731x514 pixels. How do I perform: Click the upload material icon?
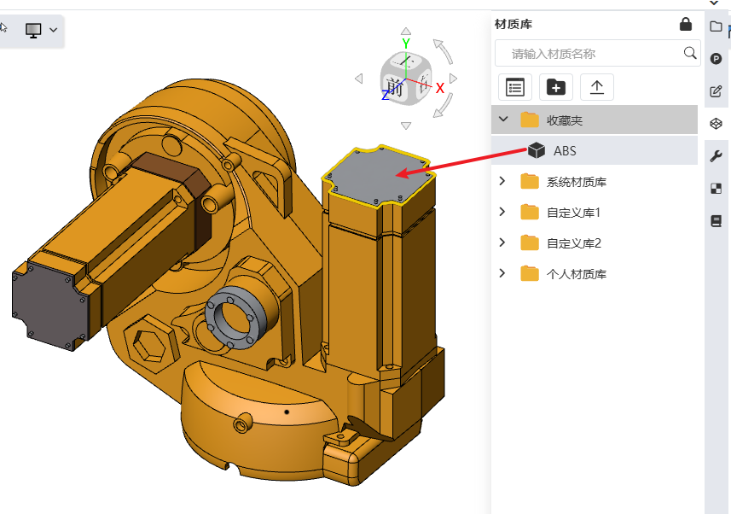click(x=597, y=87)
